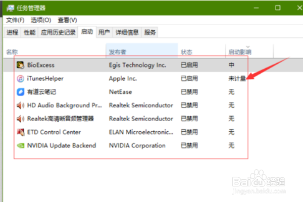
Task: Click Realtek Semiconductor in HD Audio row
Action: click(x=141, y=106)
